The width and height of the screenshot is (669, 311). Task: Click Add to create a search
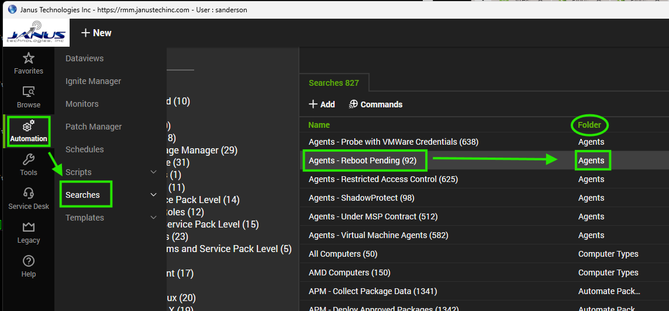point(322,104)
